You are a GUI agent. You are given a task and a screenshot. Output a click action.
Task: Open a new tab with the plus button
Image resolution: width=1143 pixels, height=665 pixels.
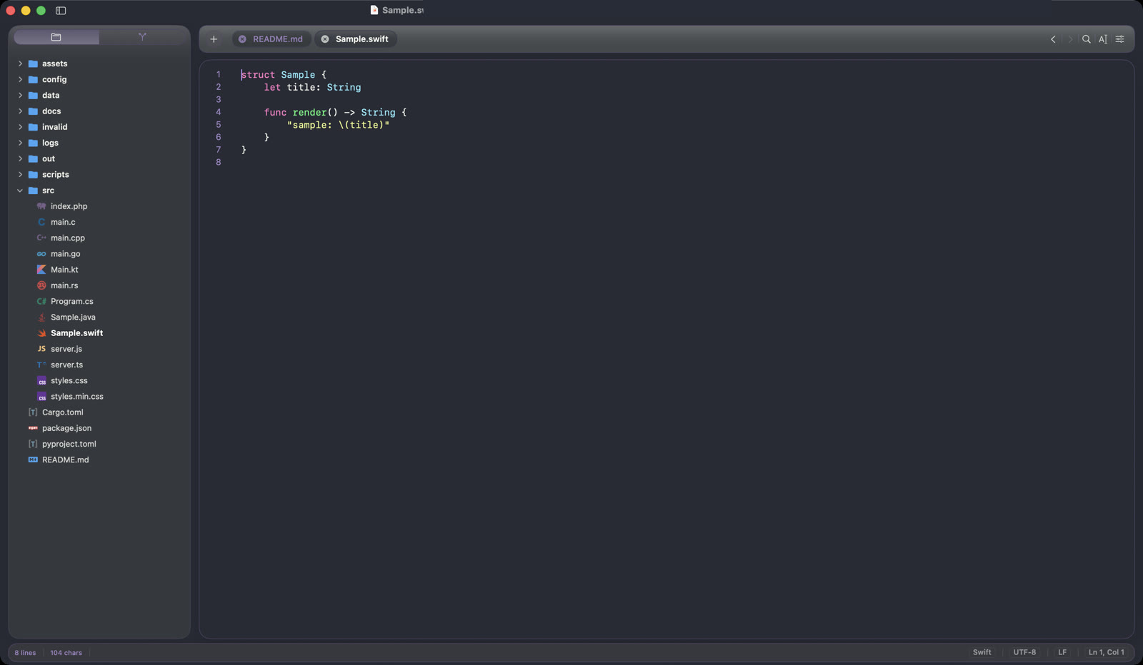click(214, 39)
